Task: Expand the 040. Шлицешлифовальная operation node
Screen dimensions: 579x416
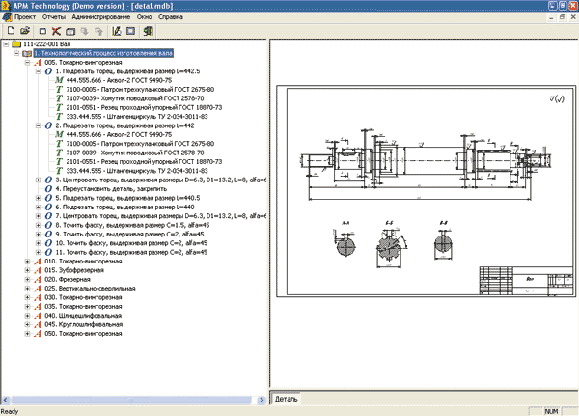Action: click(27, 317)
